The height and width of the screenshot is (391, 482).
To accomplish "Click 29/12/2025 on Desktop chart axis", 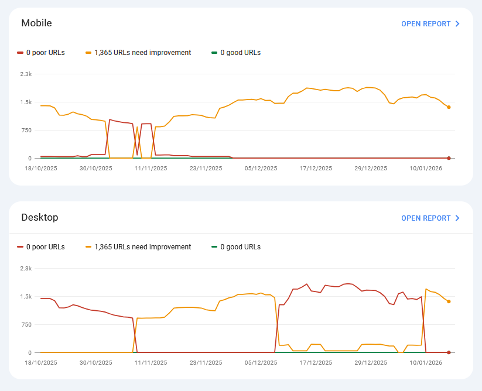I will 371,363.
